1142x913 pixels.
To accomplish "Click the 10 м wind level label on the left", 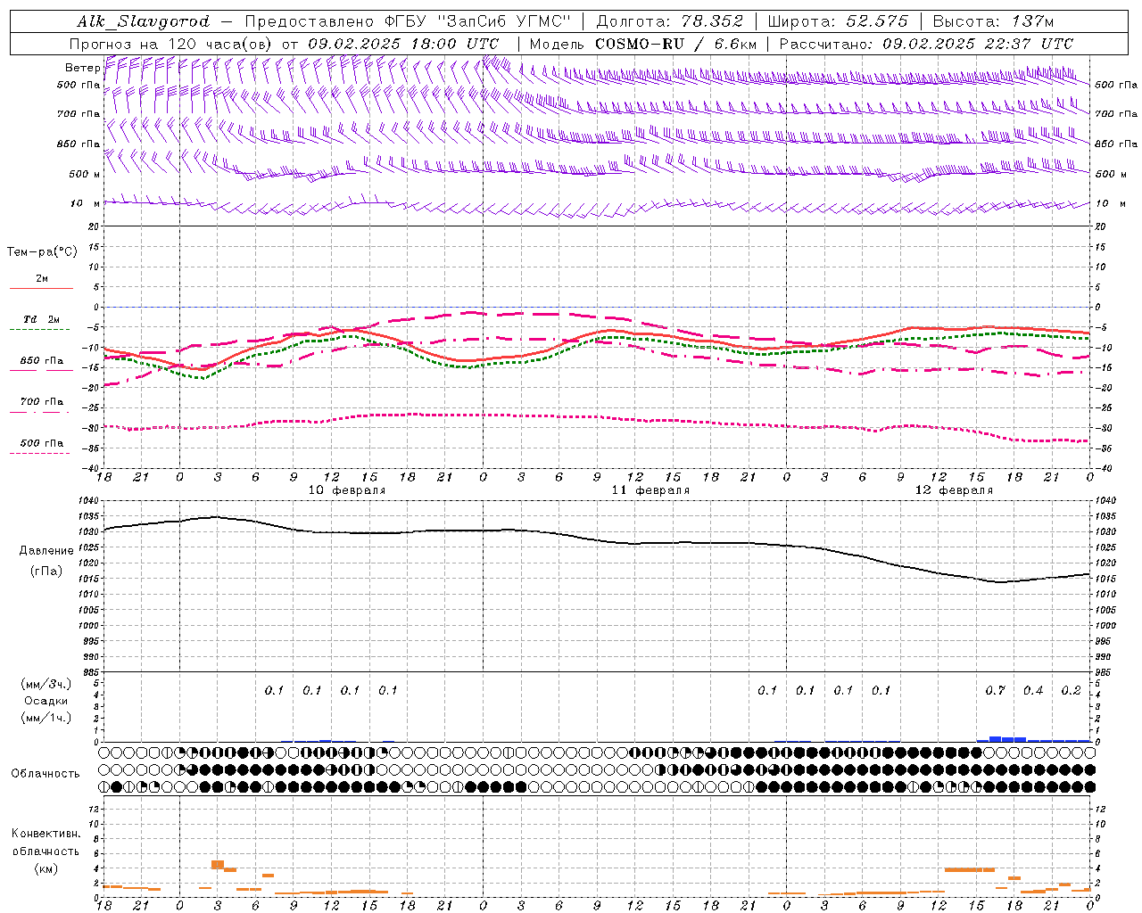I will coord(85,203).
